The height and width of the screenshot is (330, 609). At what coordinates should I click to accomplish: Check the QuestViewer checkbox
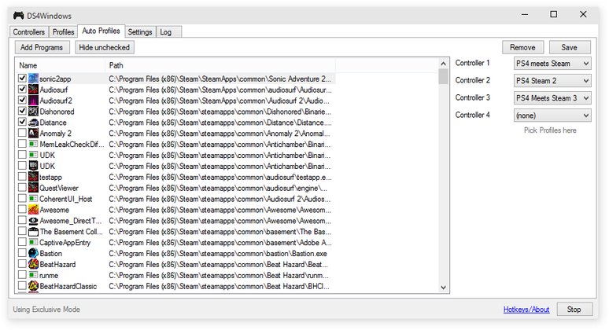(22, 187)
